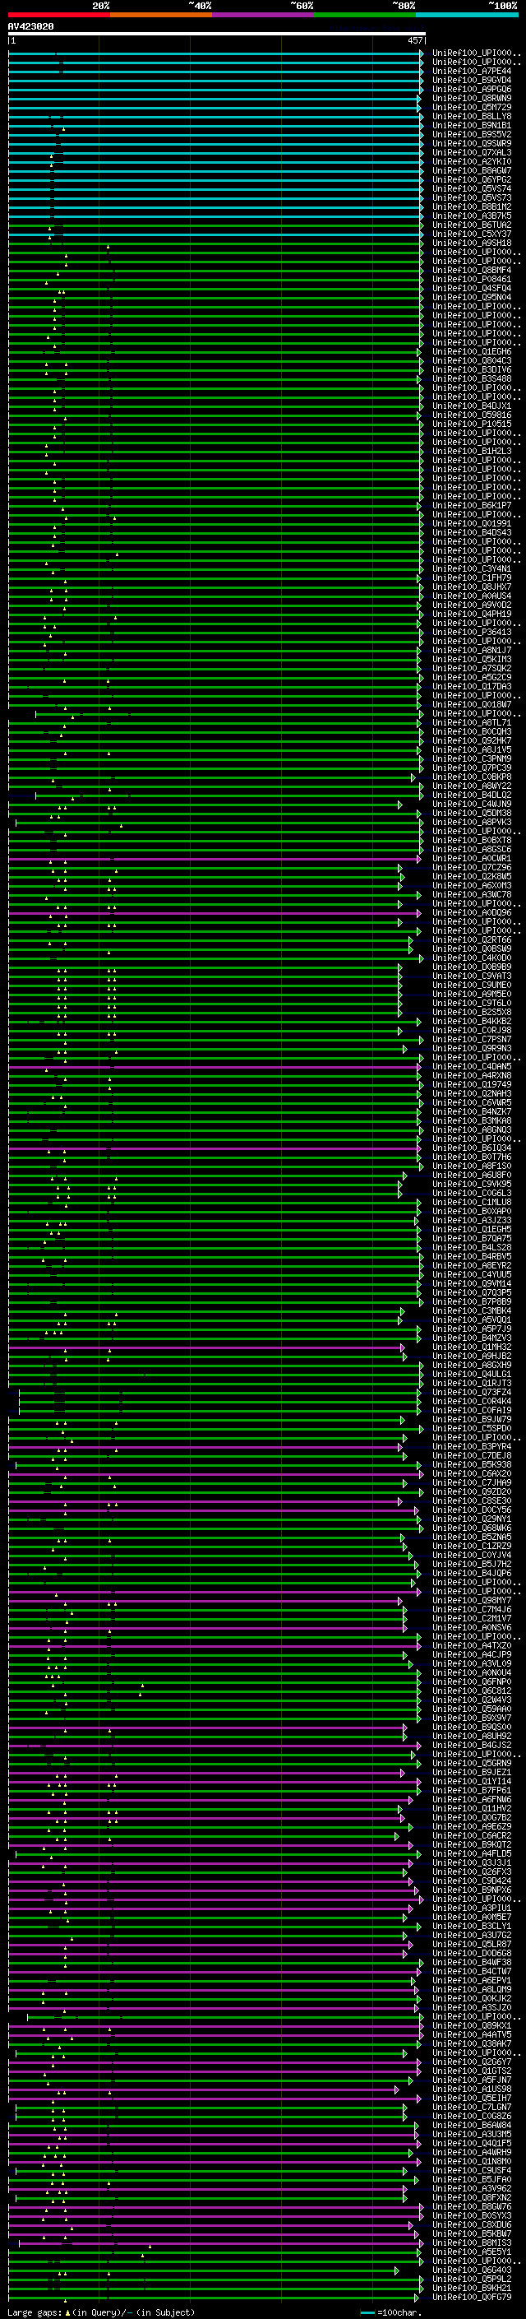
Task: Select hit label UniRef100_Q2RT66
Action: [472, 939]
